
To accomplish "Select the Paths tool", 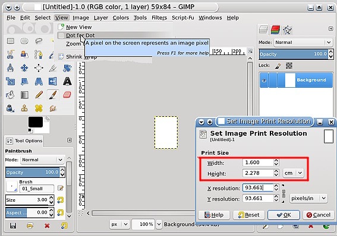I will (x=39, y=55).
